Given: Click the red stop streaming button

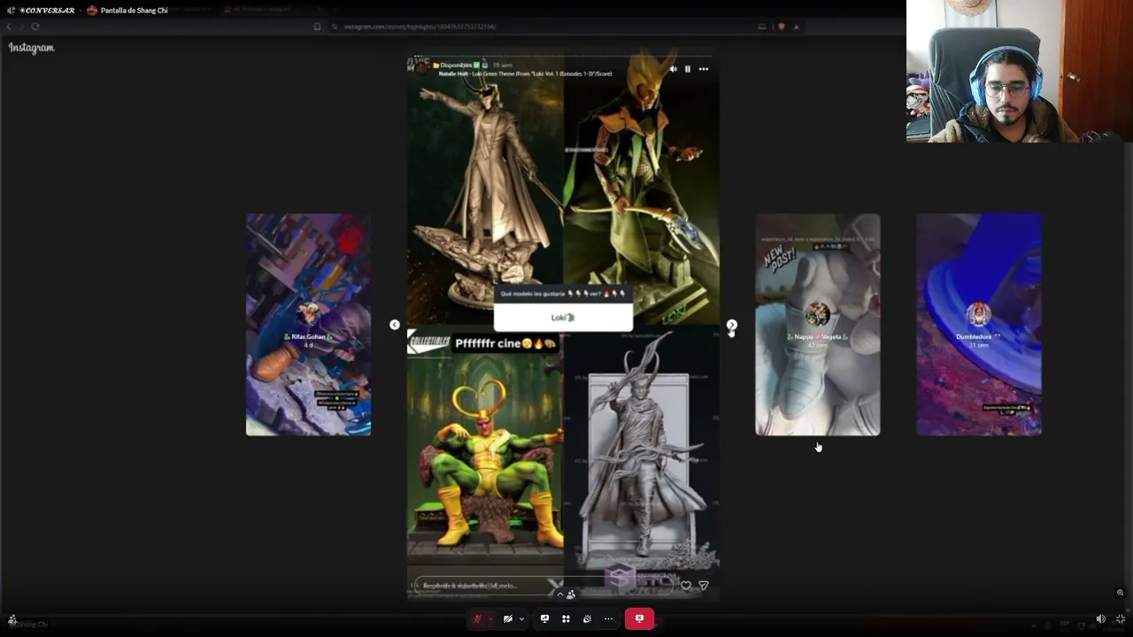Looking at the screenshot, I should tap(639, 619).
